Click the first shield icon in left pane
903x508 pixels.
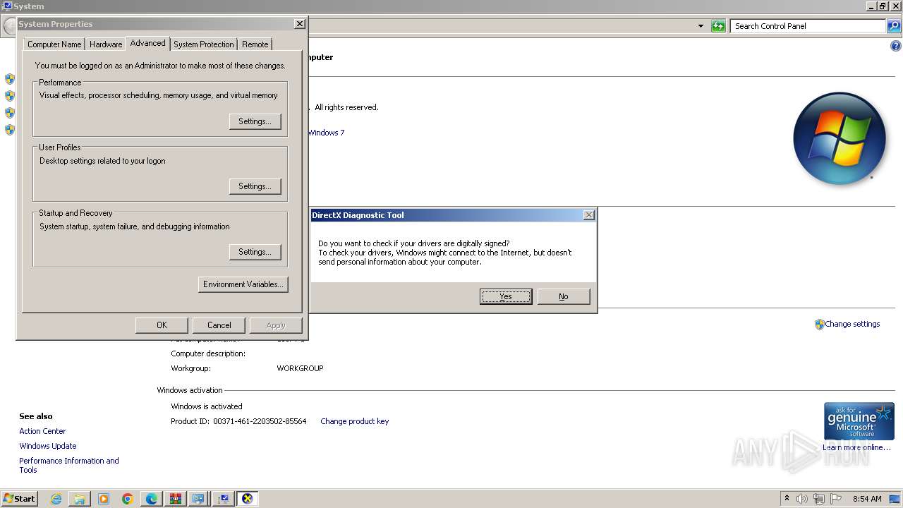pos(10,79)
